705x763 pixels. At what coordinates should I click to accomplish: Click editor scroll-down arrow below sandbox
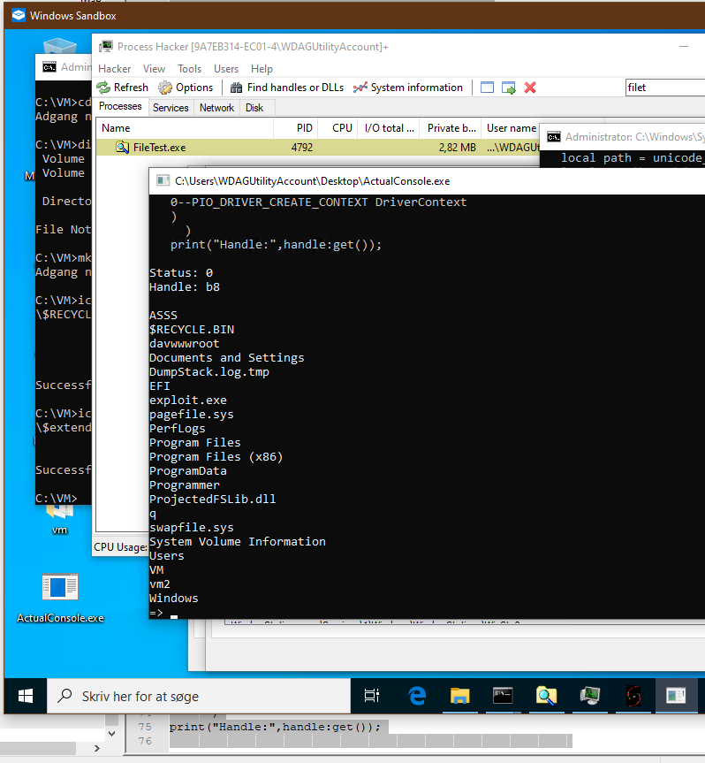pyautogui.click(x=112, y=733)
